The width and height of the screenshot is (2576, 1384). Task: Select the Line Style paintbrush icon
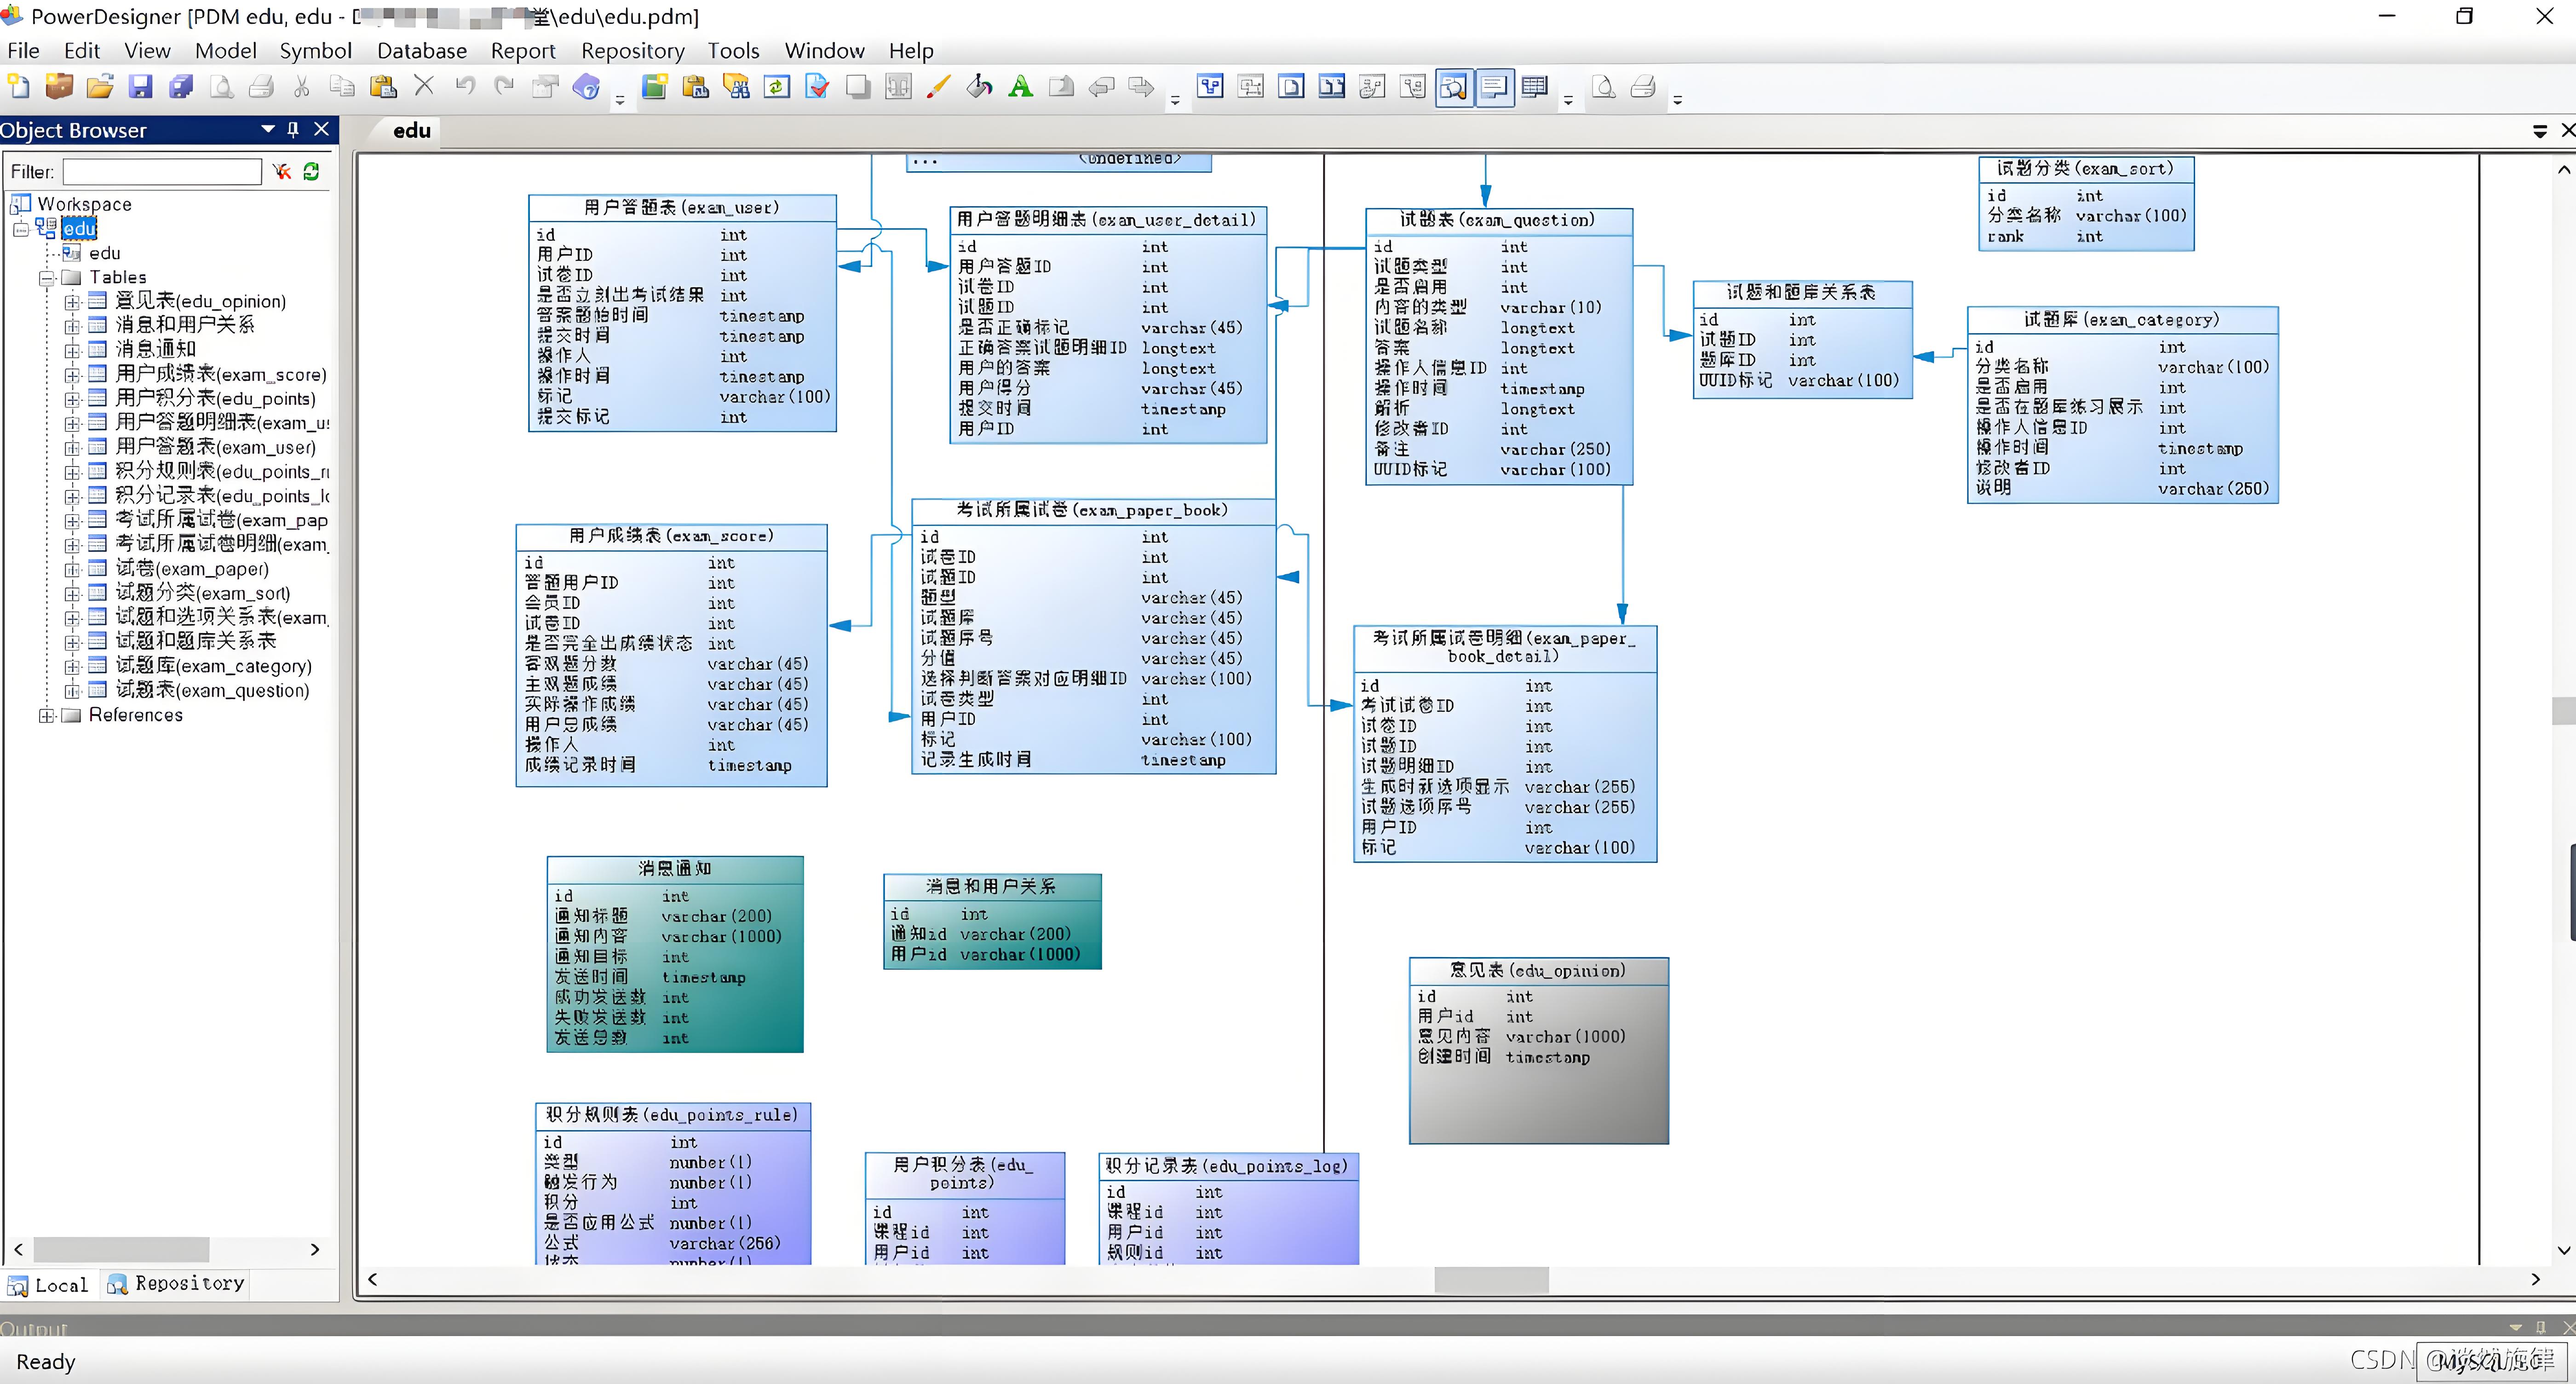pos(939,87)
